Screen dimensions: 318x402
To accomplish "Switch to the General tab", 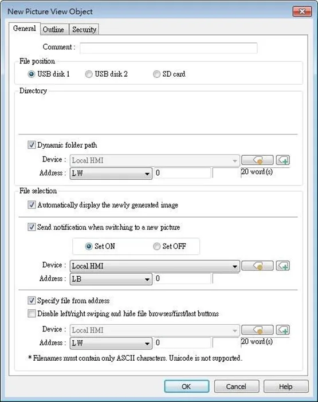I will point(25,29).
